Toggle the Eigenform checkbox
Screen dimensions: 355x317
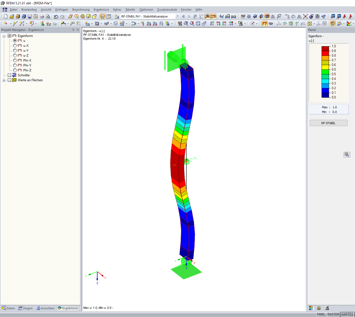coord(9,36)
